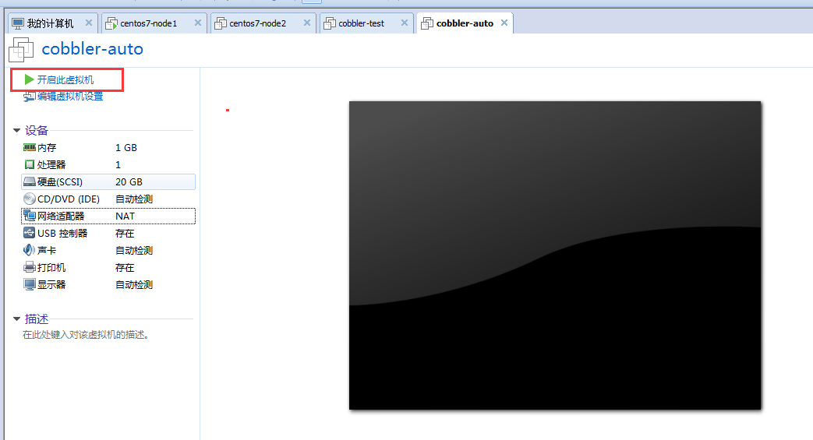This screenshot has height=440, width=813.
Task: Close the 我的计算机 tab
Action: tap(89, 23)
